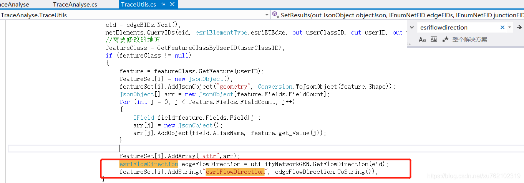Click featureClass.GetFeature(userID) call
The height and width of the screenshot is (183, 524).
[x=207, y=71]
